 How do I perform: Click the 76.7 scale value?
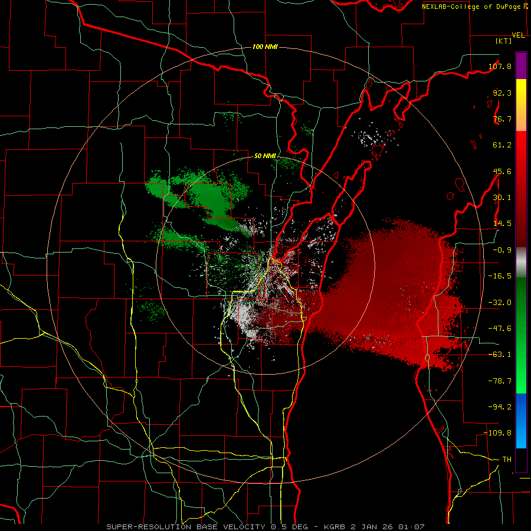(502, 119)
